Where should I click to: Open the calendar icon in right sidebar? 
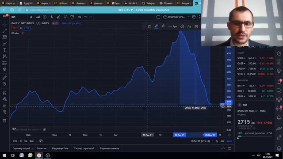pyautogui.click(x=279, y=62)
